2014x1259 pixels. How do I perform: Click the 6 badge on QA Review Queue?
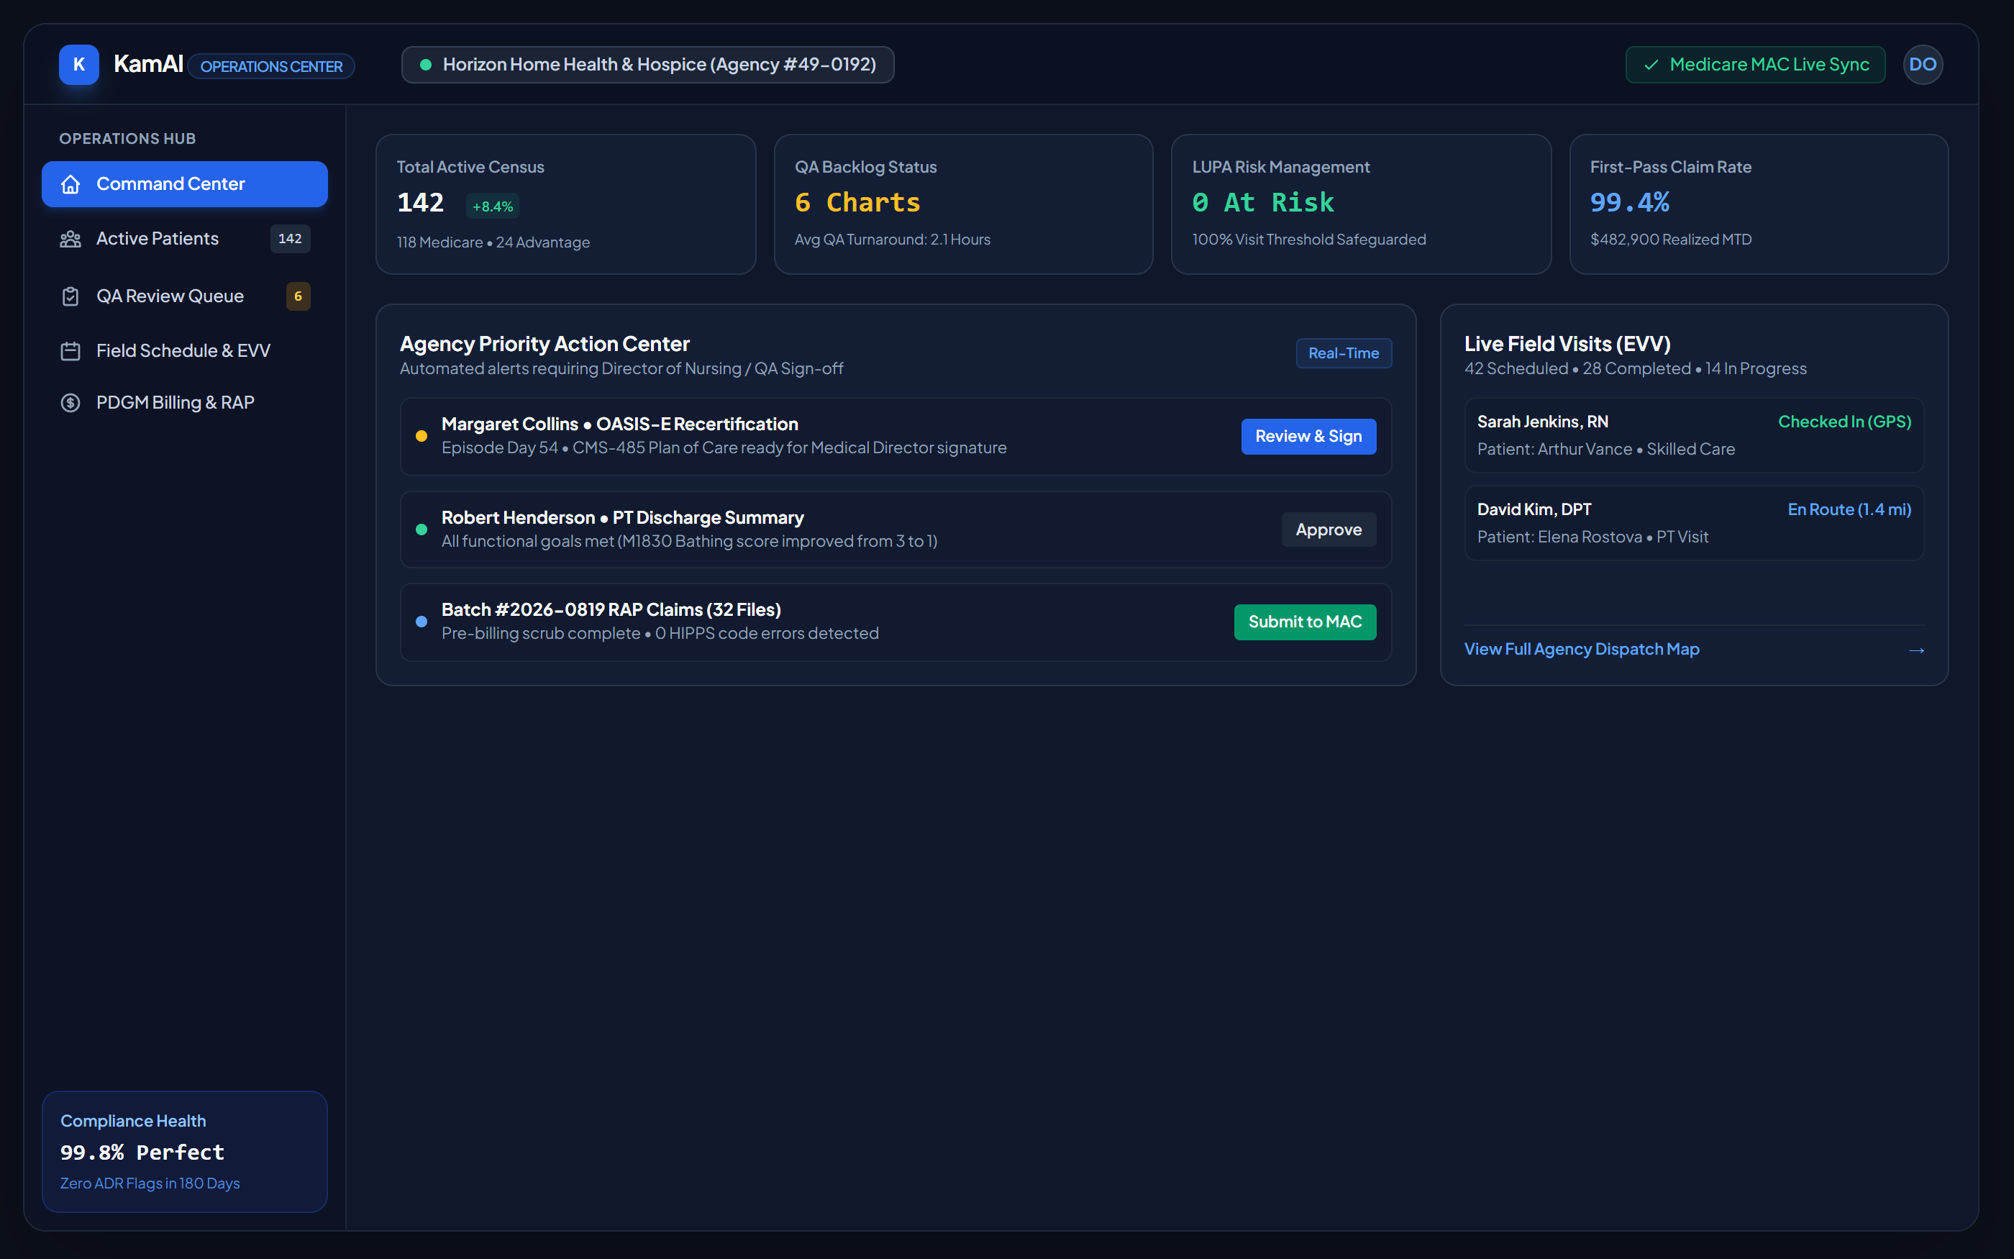click(298, 296)
